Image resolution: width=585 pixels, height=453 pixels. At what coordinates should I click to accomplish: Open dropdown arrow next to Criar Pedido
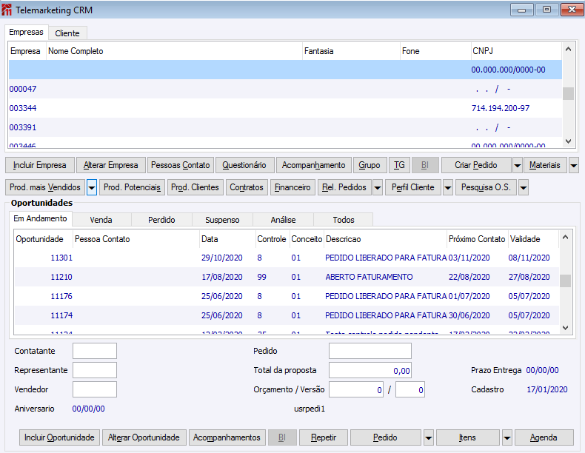[517, 165]
